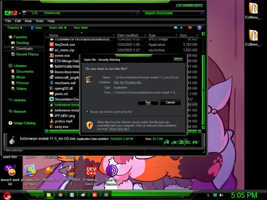Click the change view icon
The image size is (267, 200).
[175, 28]
